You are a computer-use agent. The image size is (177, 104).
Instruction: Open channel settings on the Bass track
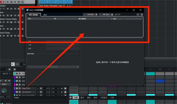8,29
